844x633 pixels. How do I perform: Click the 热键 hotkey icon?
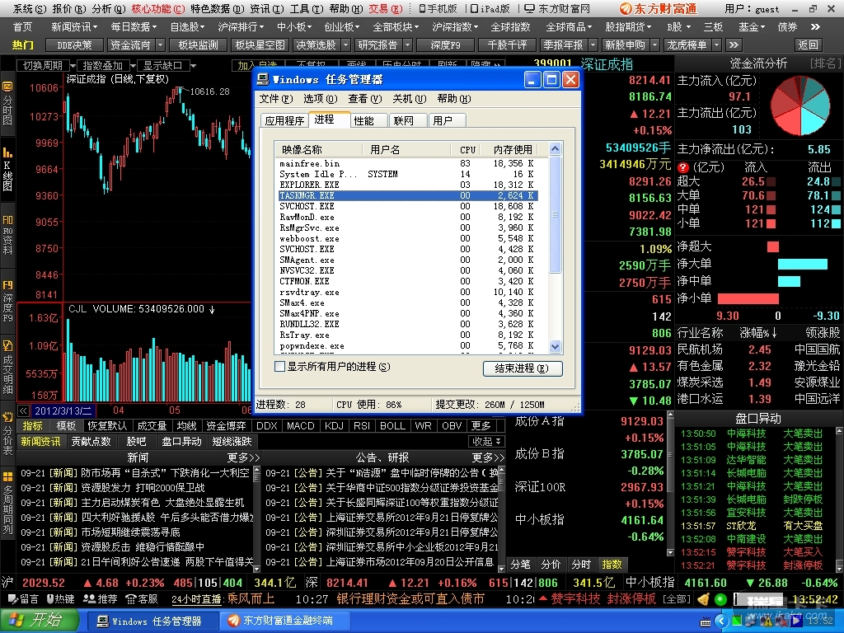60,598
